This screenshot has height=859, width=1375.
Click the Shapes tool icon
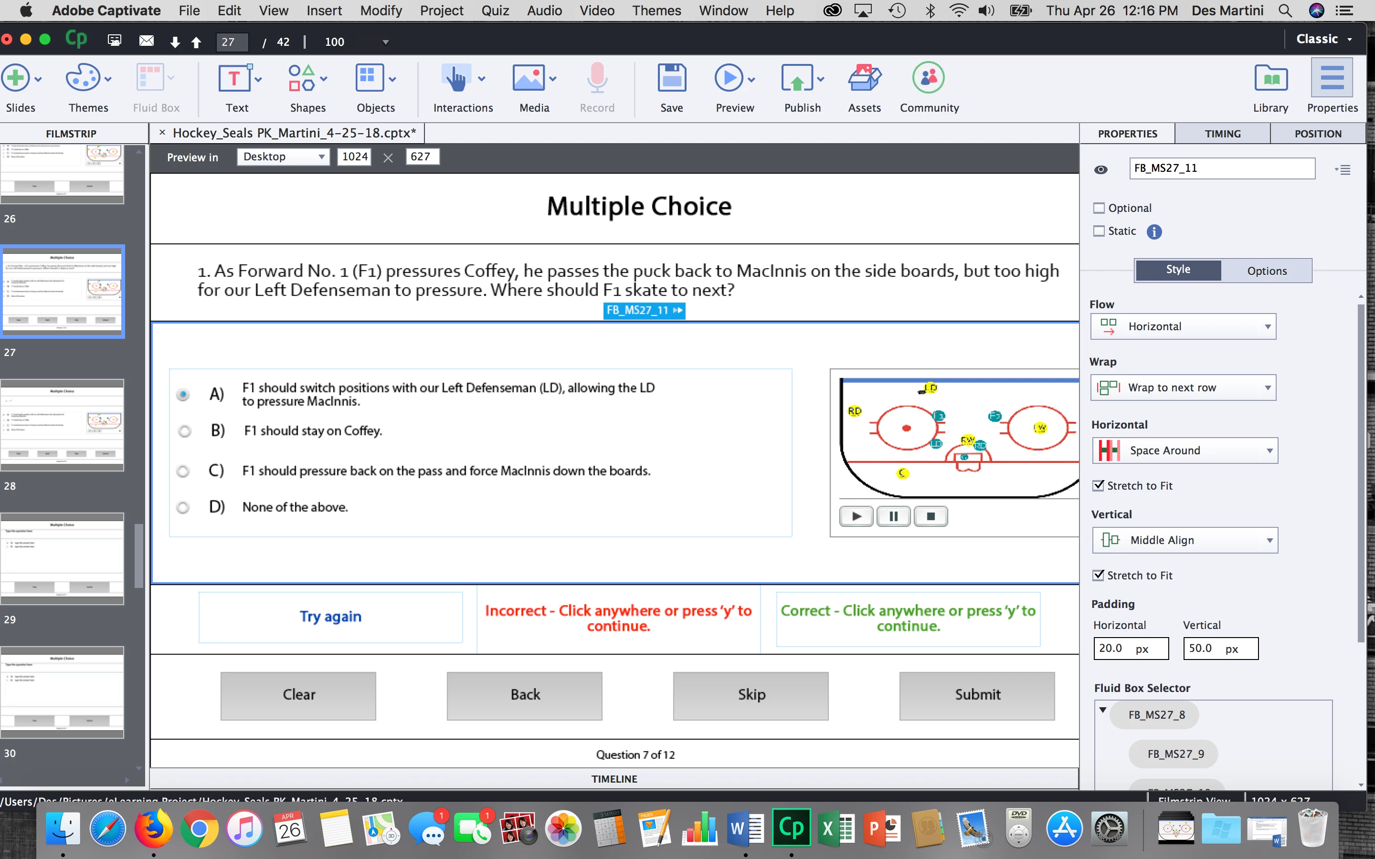302,79
